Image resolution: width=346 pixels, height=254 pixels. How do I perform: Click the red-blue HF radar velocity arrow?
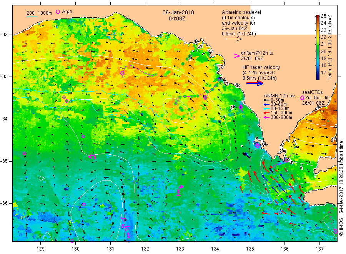tap(255, 83)
